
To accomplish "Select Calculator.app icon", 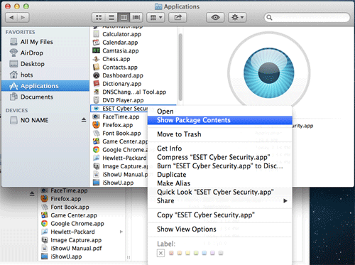I will (96, 34).
